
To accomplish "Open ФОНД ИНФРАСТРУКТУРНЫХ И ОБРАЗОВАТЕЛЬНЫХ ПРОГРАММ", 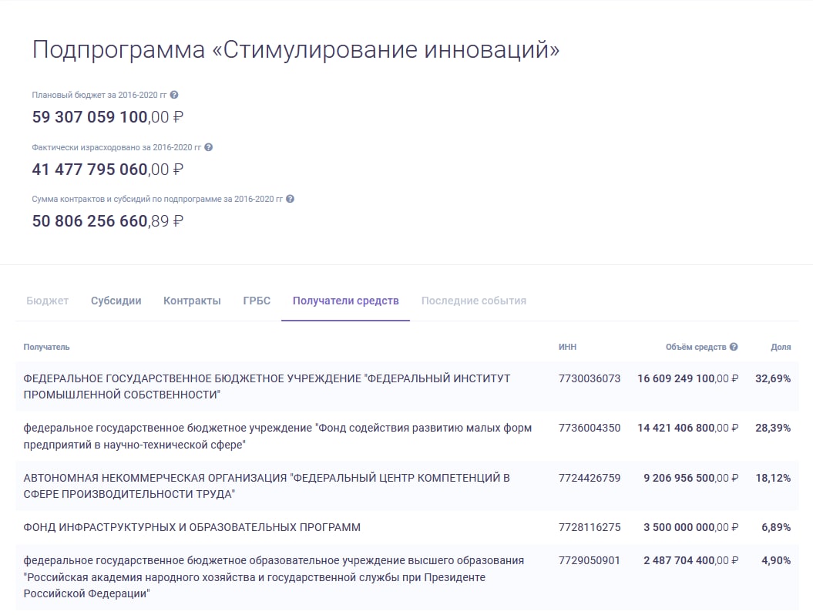I will 192,527.
